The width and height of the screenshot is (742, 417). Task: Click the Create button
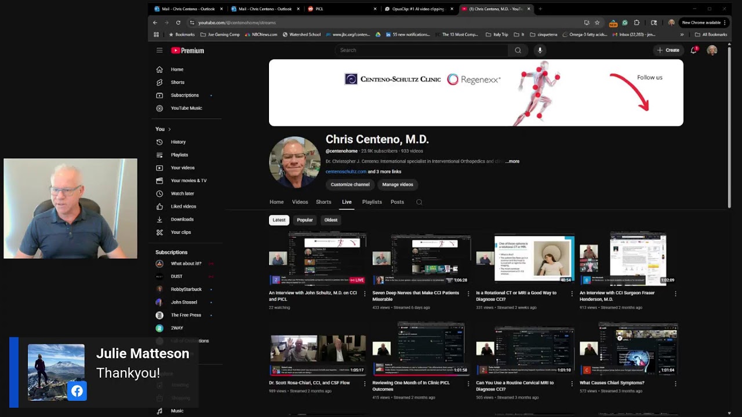(668, 50)
